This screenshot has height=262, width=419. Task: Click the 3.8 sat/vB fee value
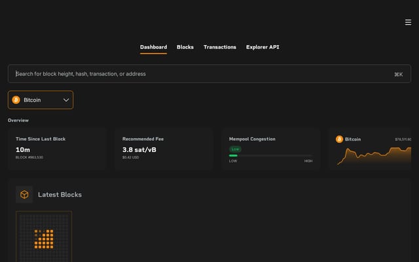139,150
